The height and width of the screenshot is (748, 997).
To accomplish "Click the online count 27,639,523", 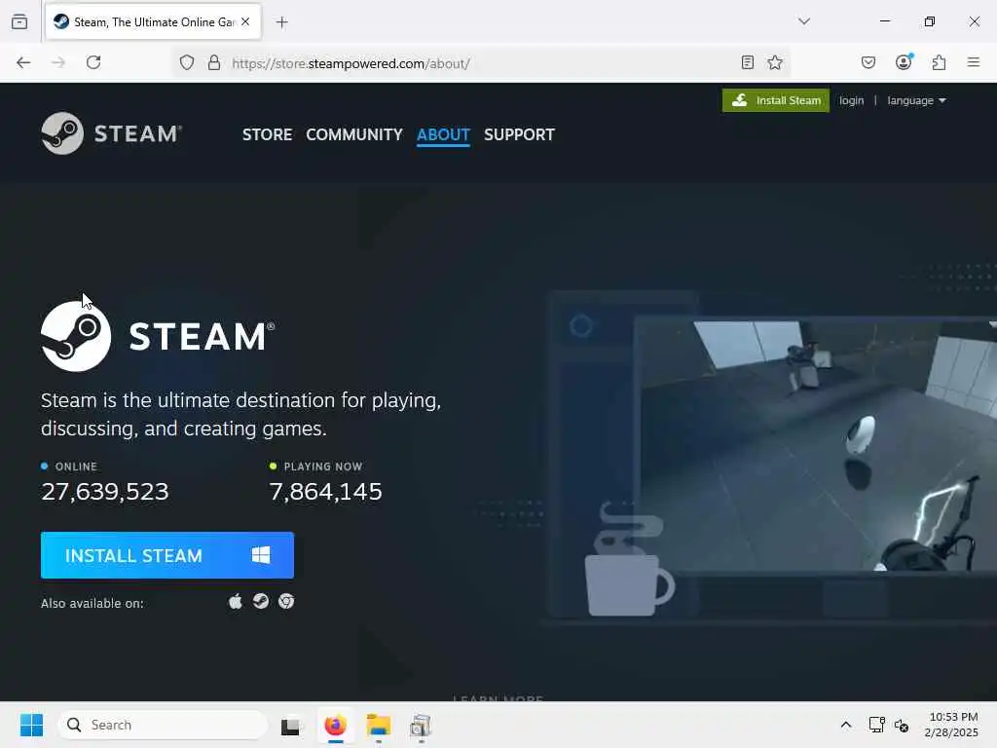I will (x=105, y=491).
